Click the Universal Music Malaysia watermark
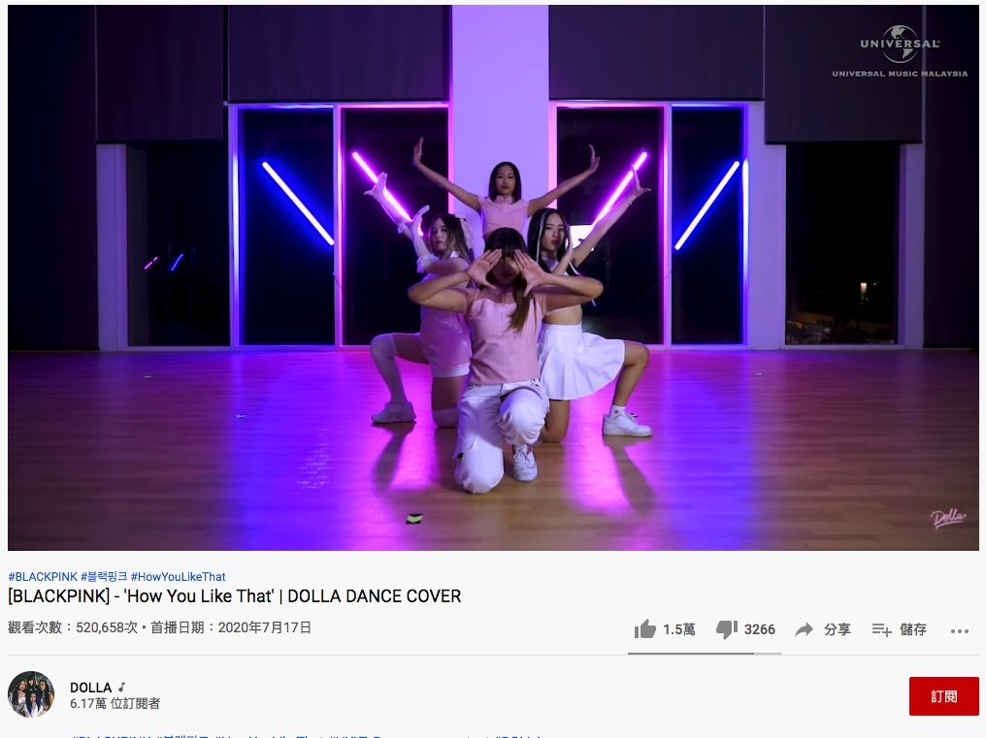Image resolution: width=986 pixels, height=738 pixels. pyautogui.click(x=900, y=51)
